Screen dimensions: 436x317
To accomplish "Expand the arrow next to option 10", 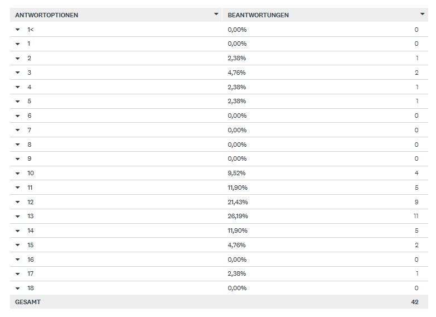I will (18, 174).
